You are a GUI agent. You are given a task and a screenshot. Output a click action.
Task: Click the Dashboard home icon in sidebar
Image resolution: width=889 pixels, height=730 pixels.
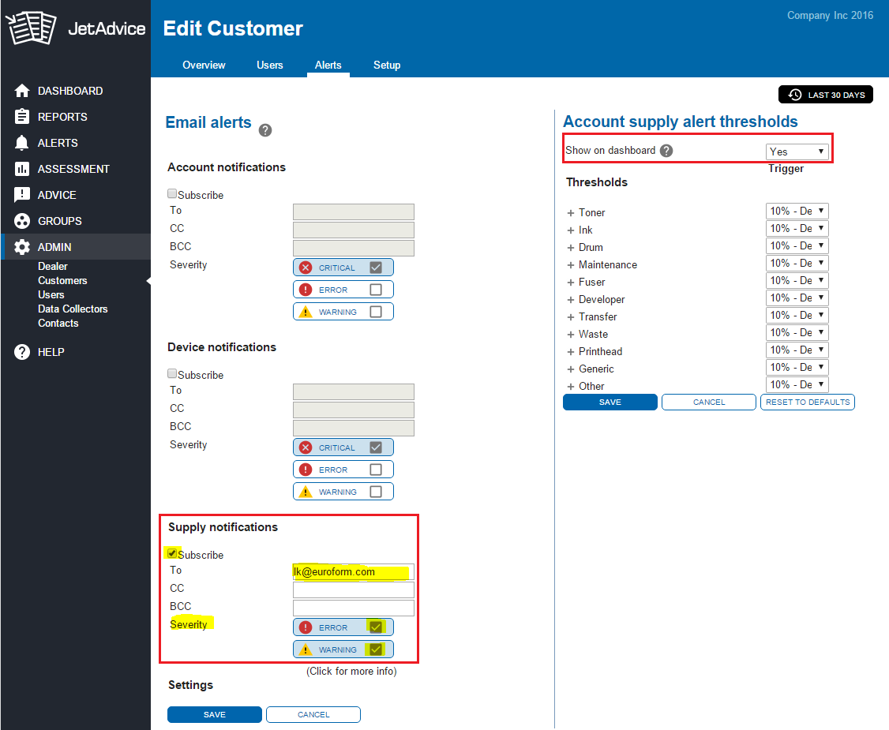pyautogui.click(x=22, y=91)
